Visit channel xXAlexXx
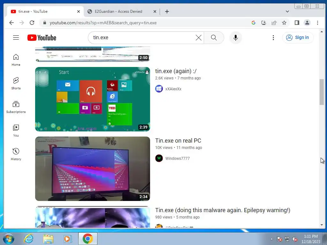This screenshot has height=245, width=327. click(x=173, y=89)
